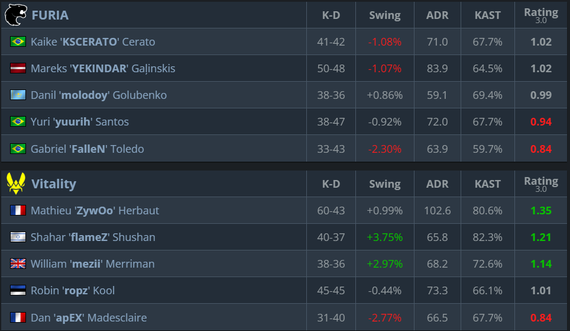Open the FURIA team name link
This screenshot has height=331, width=570.
[x=50, y=15]
